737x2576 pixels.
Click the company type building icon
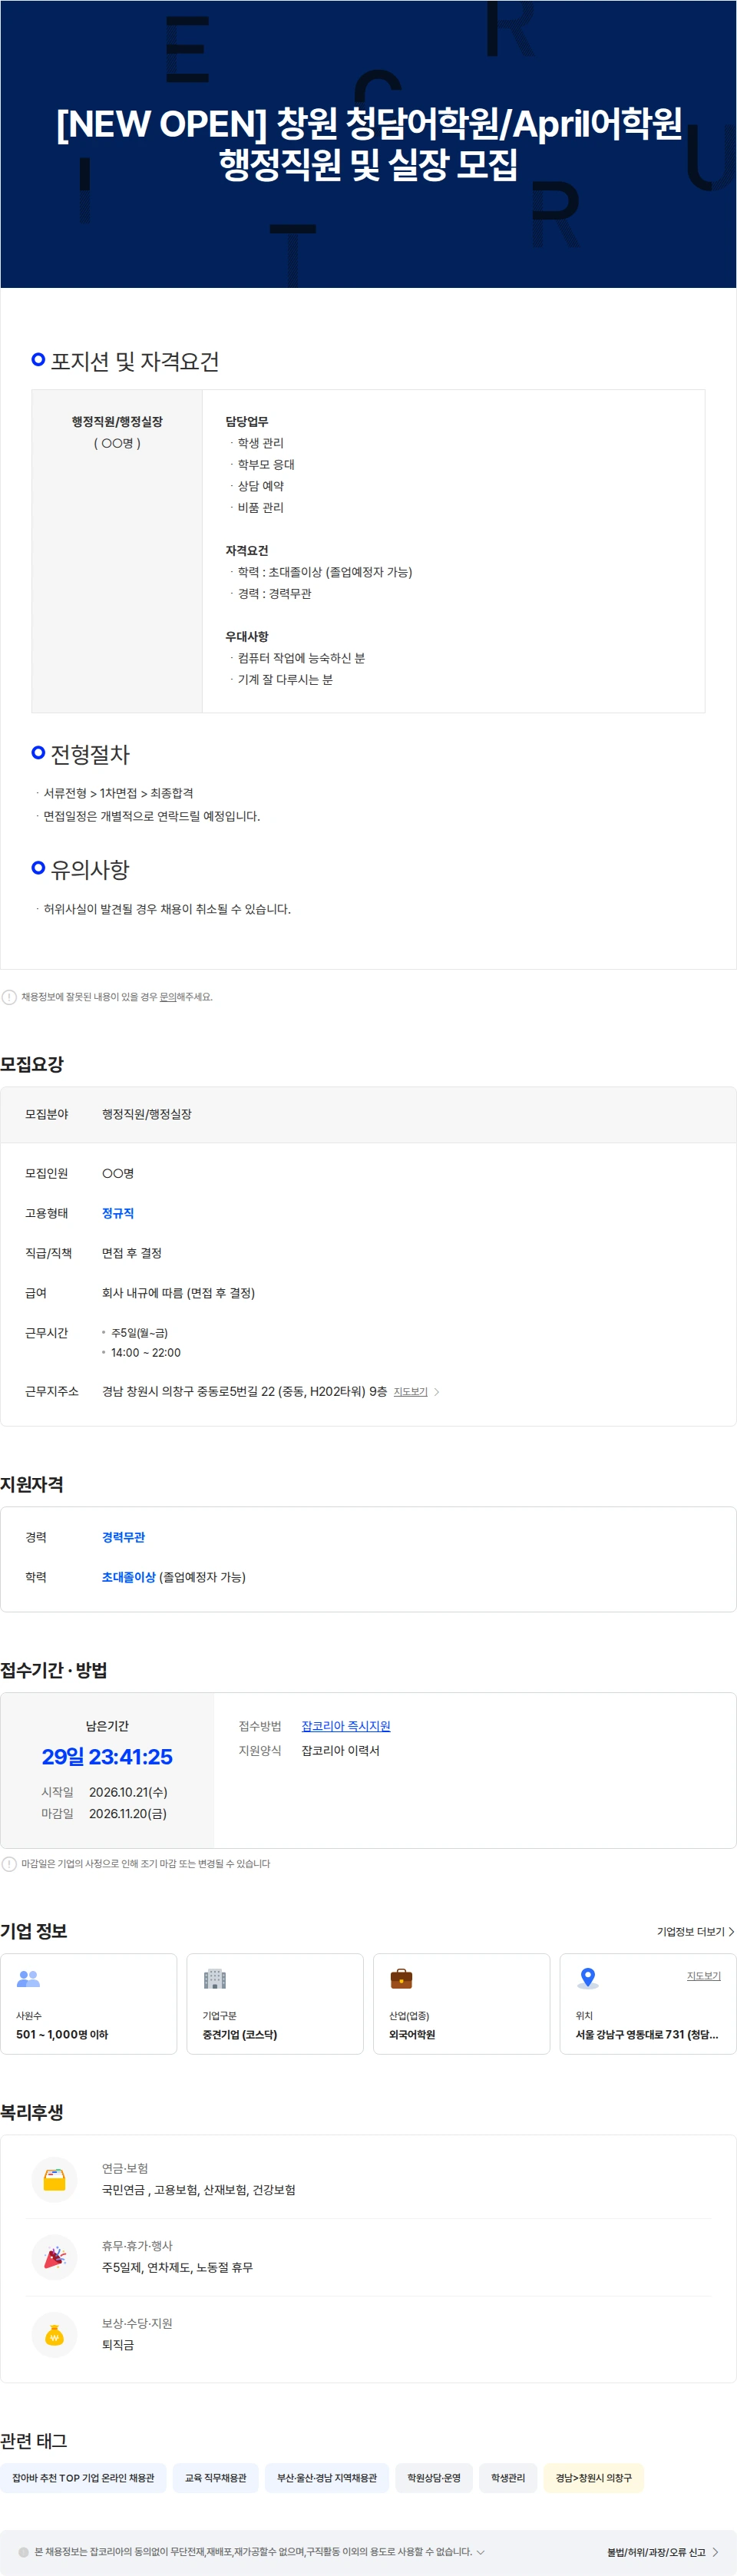coord(215,1978)
